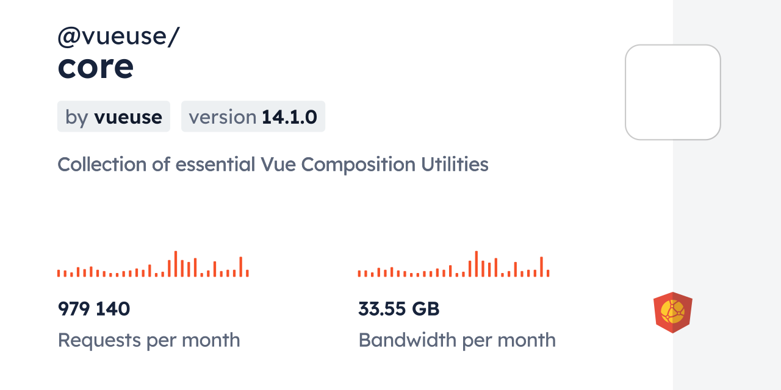Click the first bar of requests chart
781x390 pixels.
59,273
